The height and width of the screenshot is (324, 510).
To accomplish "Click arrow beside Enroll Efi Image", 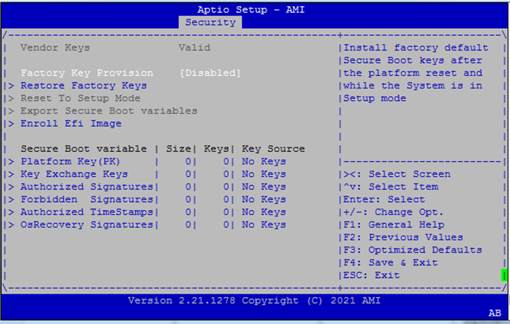I will click(11, 124).
